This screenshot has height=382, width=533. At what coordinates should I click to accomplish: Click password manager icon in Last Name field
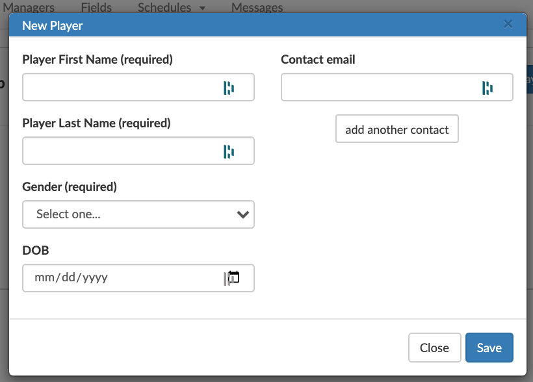click(x=229, y=151)
